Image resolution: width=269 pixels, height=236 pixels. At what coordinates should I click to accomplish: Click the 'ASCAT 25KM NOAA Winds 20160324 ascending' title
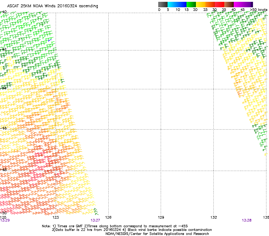52,6
